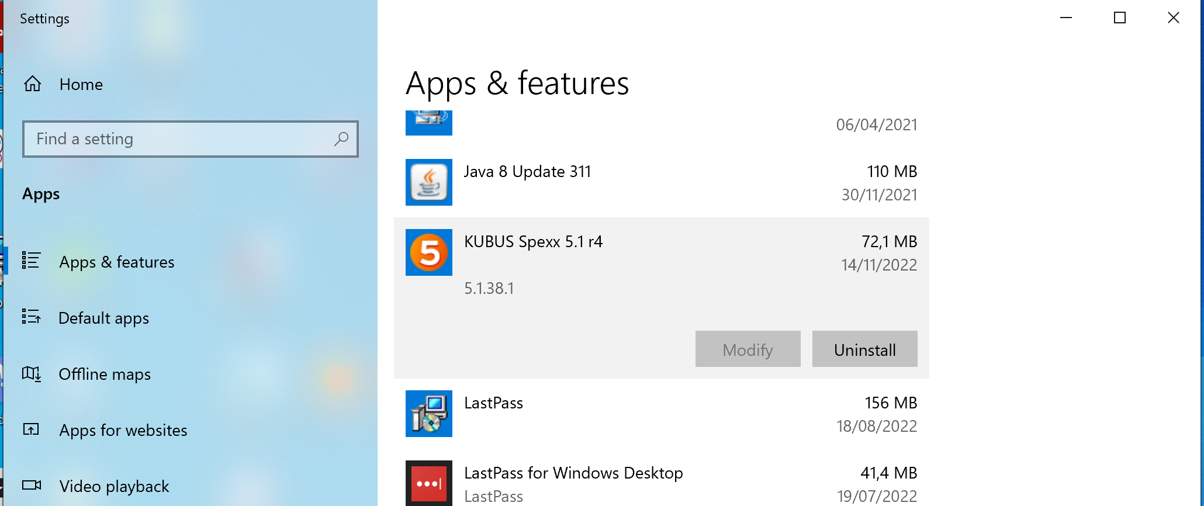Viewport: 1204px width, 506px height.
Task: Click the Video playback camera icon
Action: tap(32, 485)
